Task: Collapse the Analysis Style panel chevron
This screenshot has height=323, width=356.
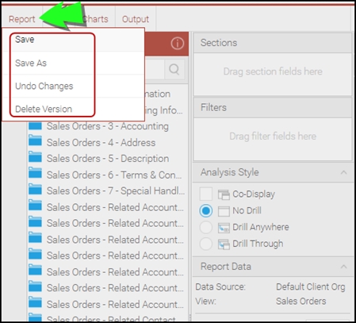Action: pyautogui.click(x=343, y=172)
